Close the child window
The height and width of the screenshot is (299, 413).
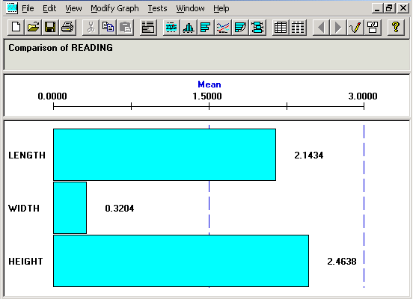point(403,8)
